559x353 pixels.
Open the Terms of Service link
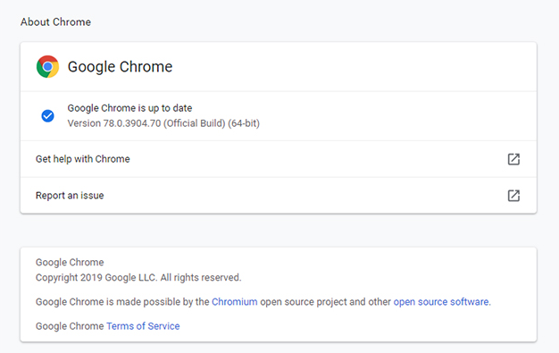pos(143,326)
